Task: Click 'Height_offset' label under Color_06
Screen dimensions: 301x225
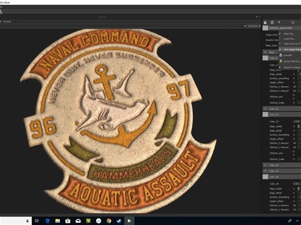Action: point(277,201)
